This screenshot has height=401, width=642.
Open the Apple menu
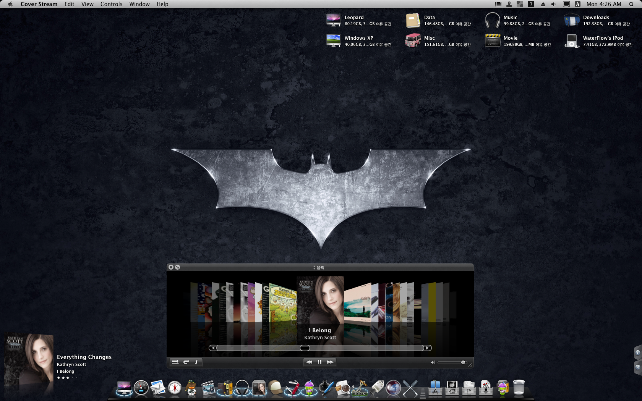tap(10, 4)
